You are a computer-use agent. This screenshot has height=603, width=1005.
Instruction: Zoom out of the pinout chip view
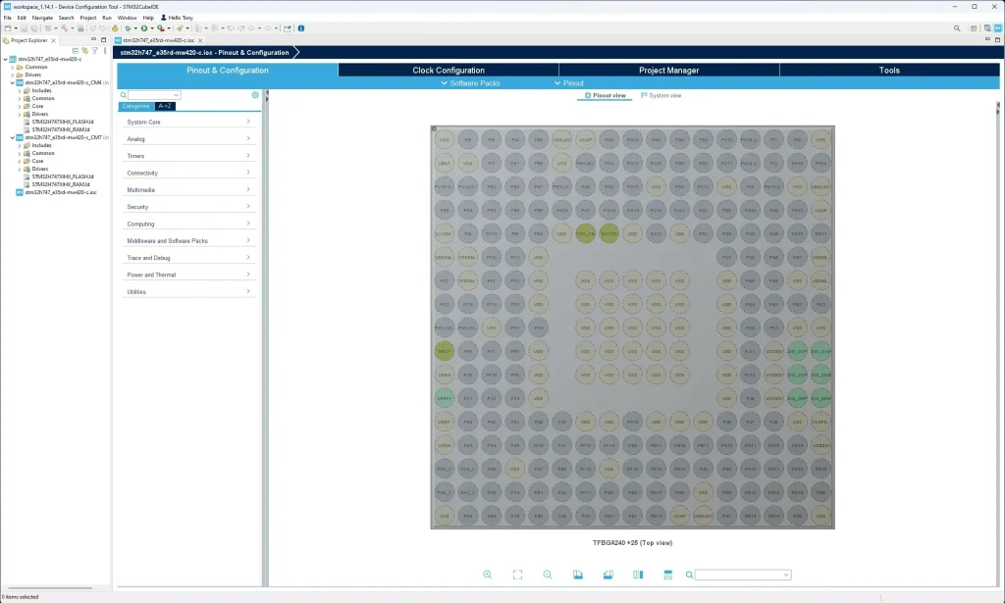point(548,575)
